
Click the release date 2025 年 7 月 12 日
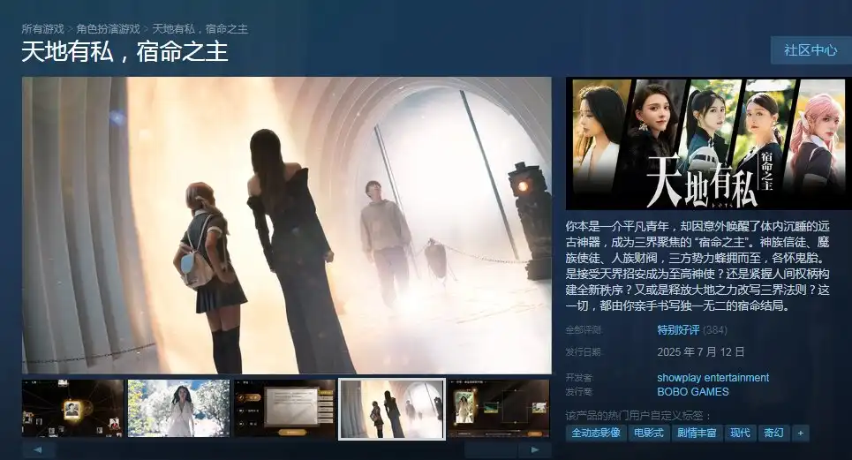(x=701, y=352)
